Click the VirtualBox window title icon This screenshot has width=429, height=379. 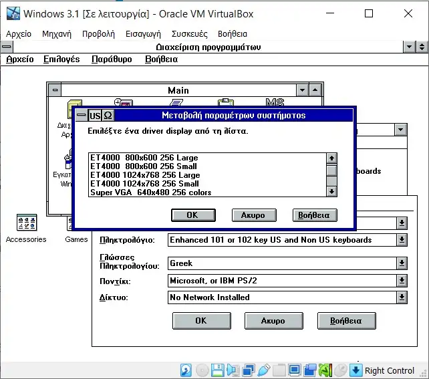pyautogui.click(x=13, y=13)
